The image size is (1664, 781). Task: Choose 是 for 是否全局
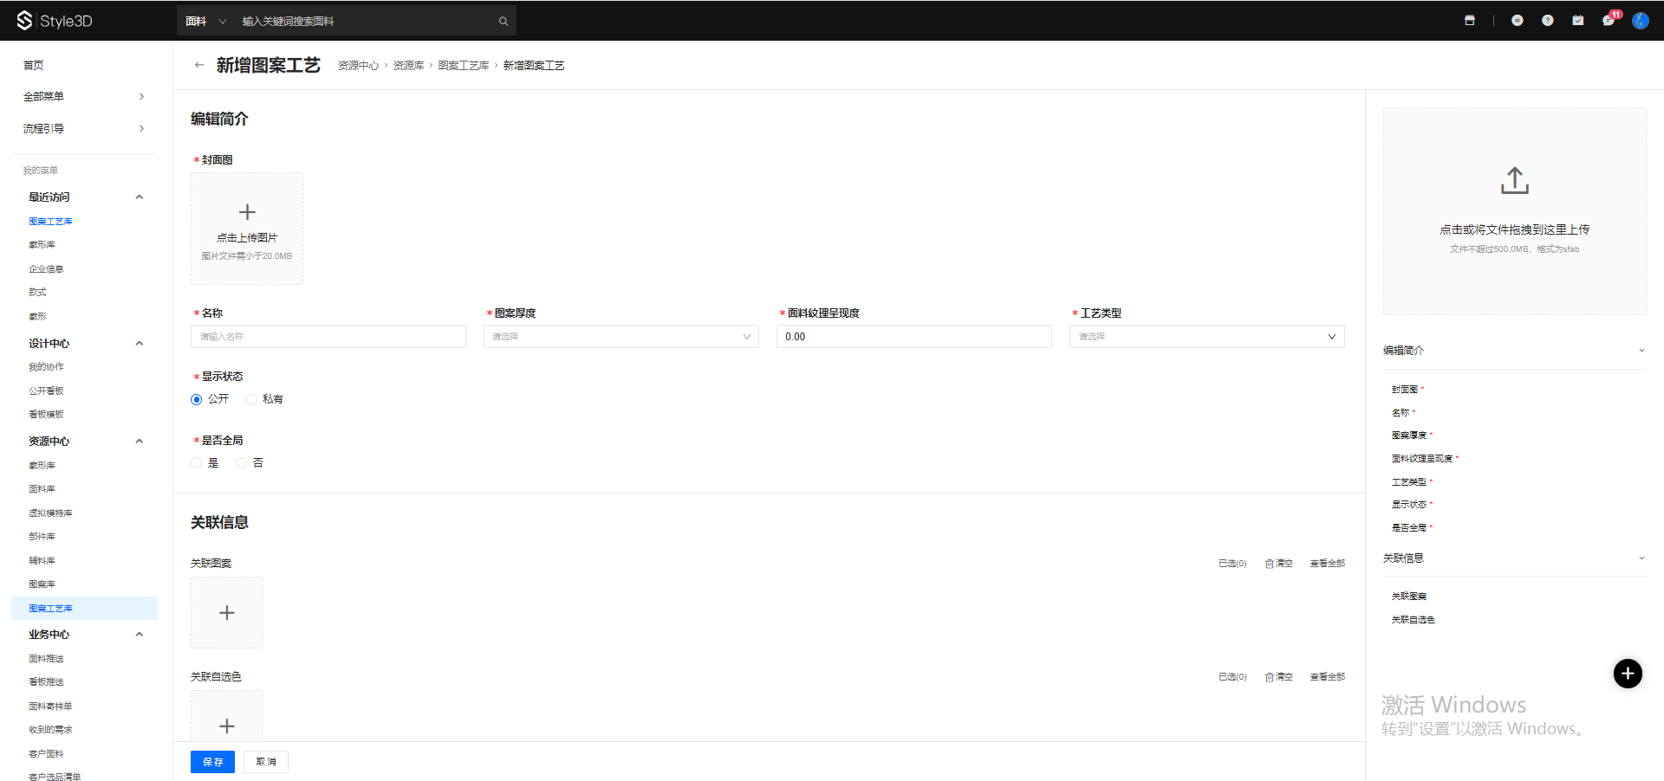pos(197,463)
